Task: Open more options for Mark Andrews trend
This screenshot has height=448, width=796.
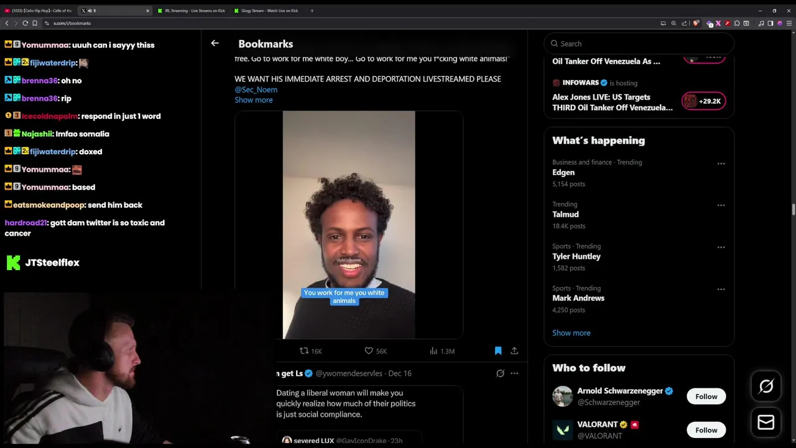Action: (x=721, y=289)
